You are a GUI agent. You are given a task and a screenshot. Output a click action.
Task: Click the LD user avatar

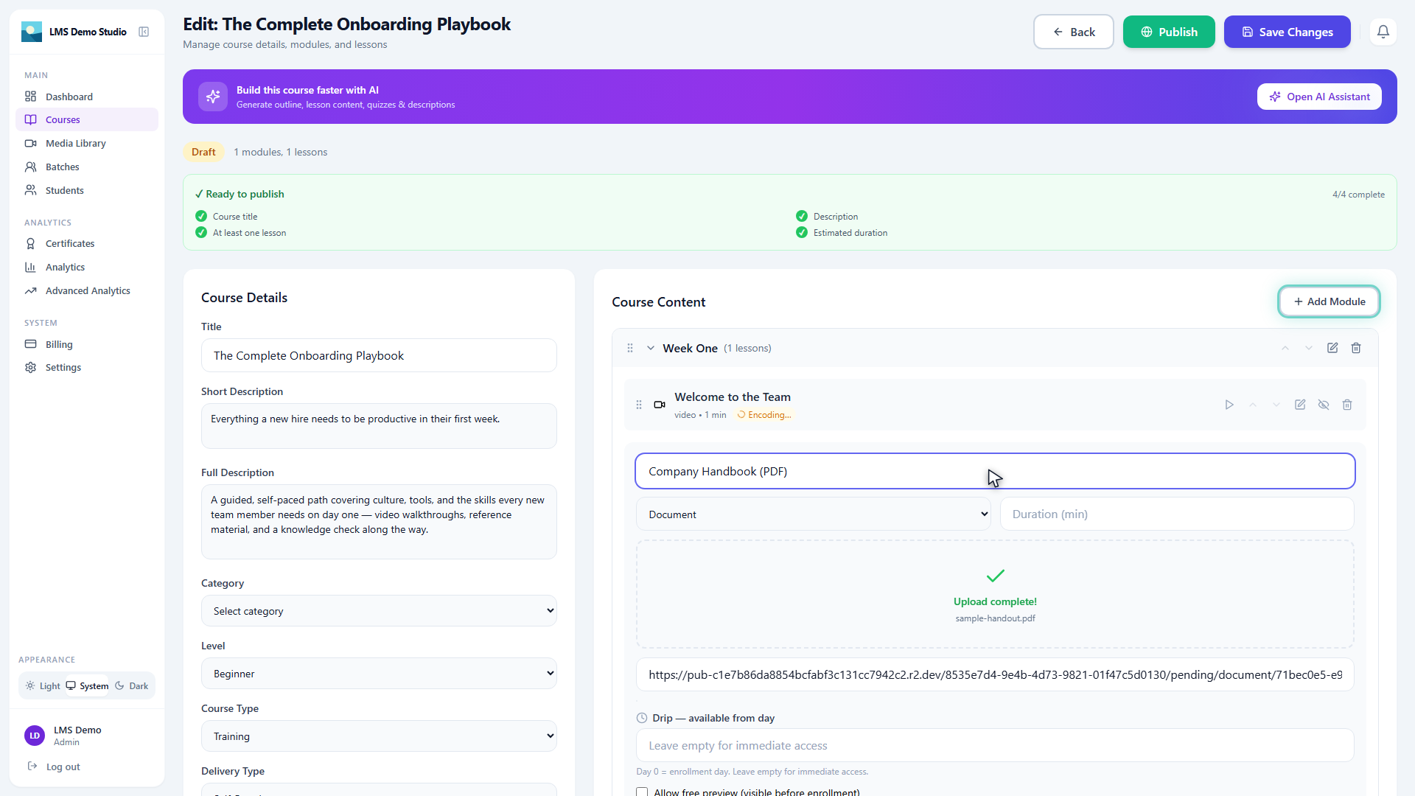[x=35, y=736]
